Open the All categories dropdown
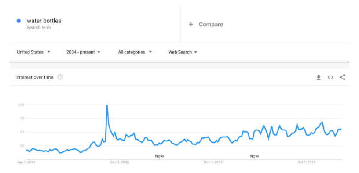The width and height of the screenshot is (359, 173). 135,52
